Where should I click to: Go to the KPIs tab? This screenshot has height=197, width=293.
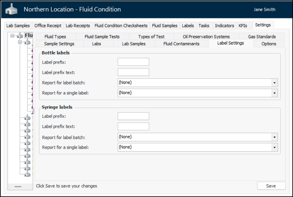click(x=243, y=26)
